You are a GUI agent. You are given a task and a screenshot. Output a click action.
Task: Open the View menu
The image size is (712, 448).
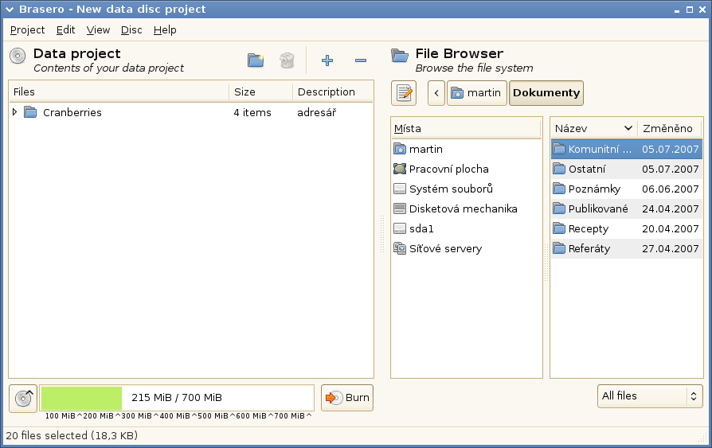98,30
